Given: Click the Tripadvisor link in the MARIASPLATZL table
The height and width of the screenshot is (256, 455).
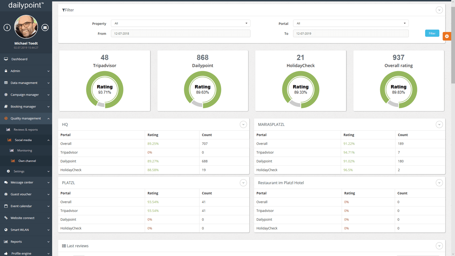Looking at the screenshot, I should [265, 152].
